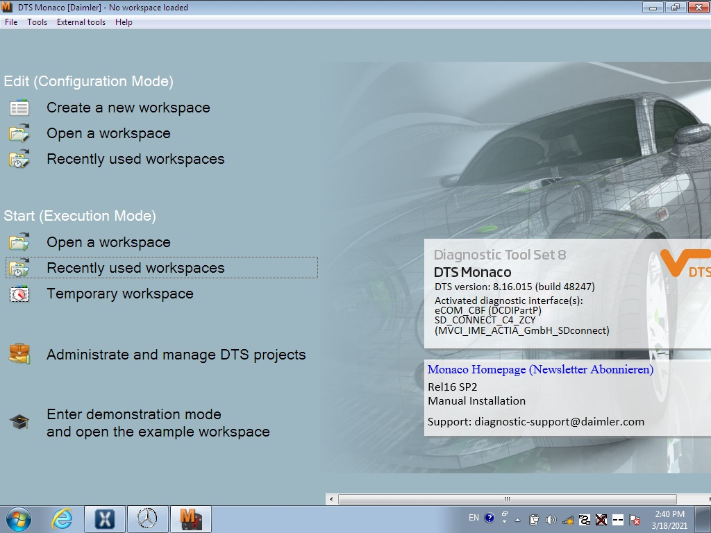
Task: Click Configuration Mode Recently used workspaces icon
Action: point(19,159)
